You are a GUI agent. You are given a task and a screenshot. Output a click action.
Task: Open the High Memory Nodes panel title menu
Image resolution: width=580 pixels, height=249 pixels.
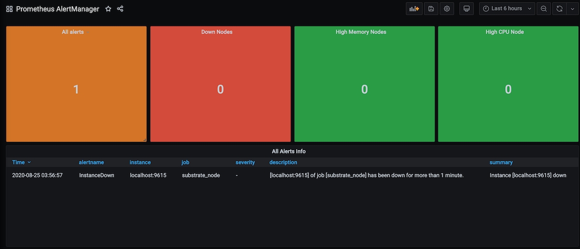(x=361, y=32)
